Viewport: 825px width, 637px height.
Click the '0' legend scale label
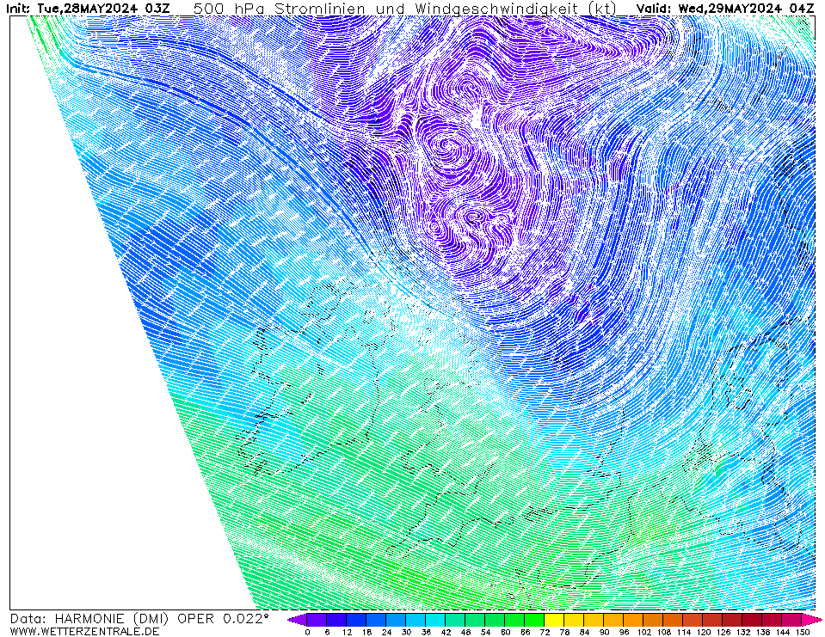[x=307, y=632]
